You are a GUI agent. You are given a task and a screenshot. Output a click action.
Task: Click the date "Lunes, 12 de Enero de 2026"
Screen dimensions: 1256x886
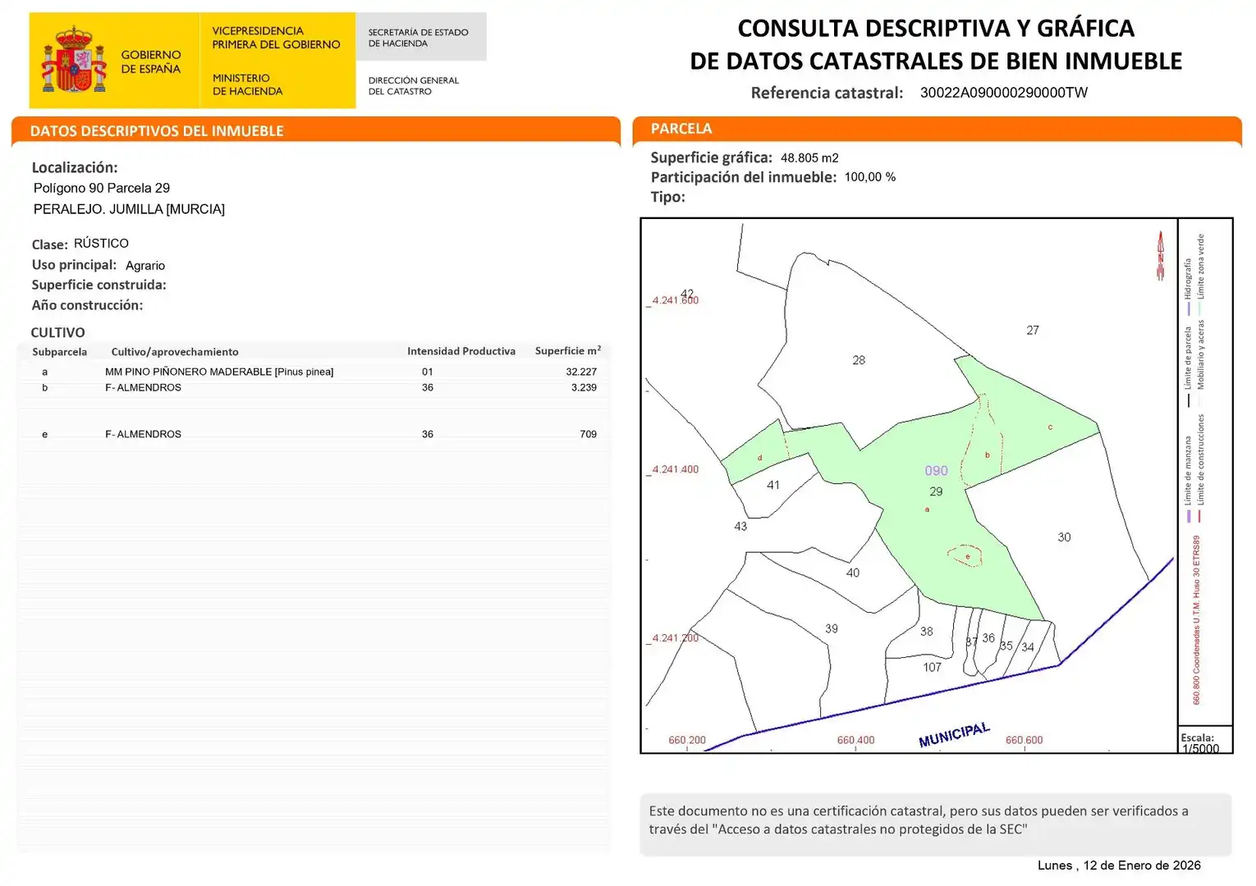click(x=1119, y=865)
